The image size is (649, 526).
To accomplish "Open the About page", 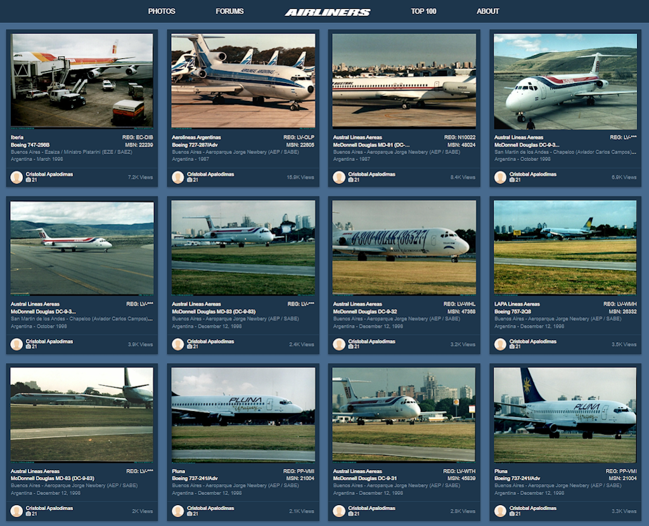I will click(487, 11).
